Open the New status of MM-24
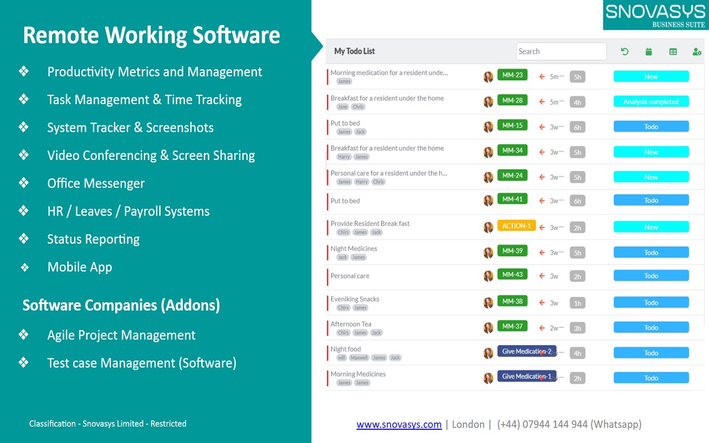709x443 pixels. point(651,177)
